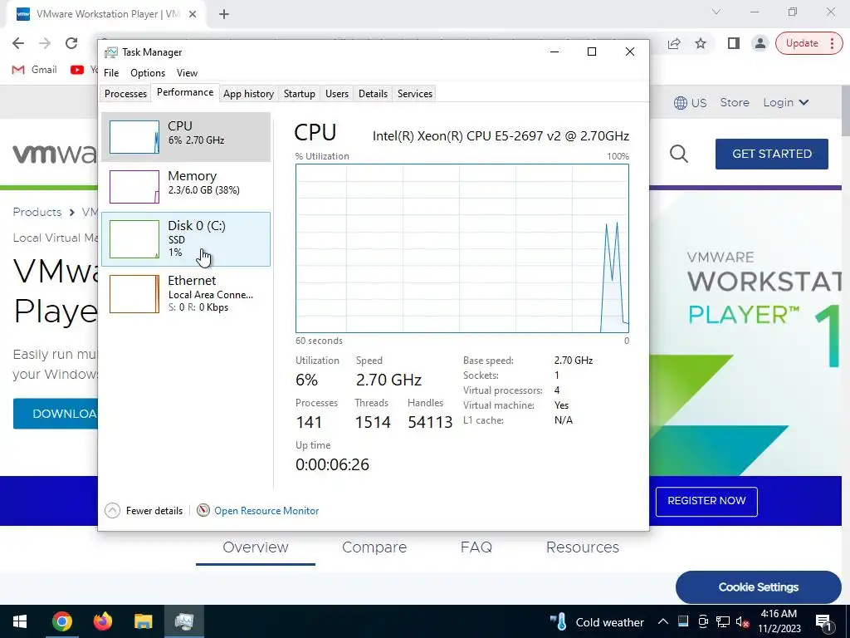Image resolution: width=850 pixels, height=638 pixels.
Task: Open the notification center icon
Action: (x=823, y=621)
